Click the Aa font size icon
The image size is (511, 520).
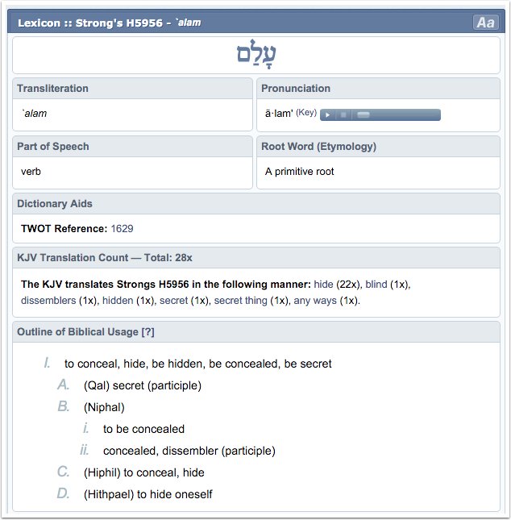[x=485, y=23]
